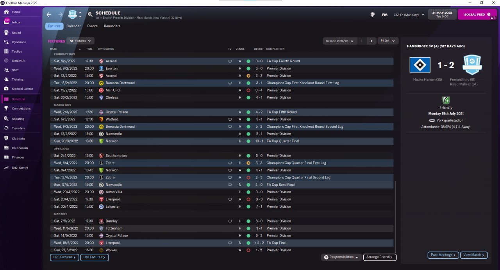Click the 31 May 2022 date button

click(442, 14)
